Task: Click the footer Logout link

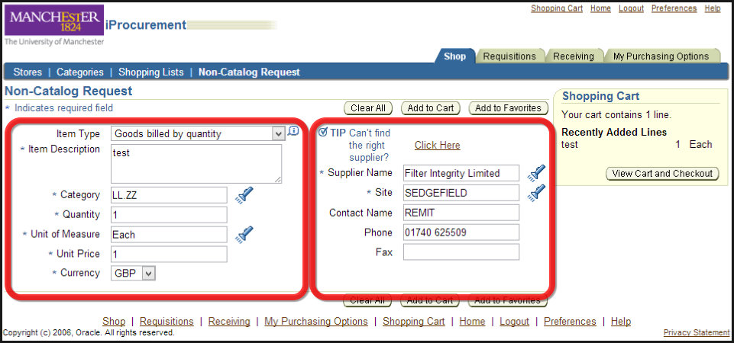Action: [515, 322]
